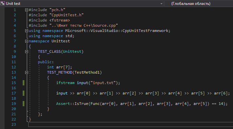Image resolution: width=233 pixels, height=129 pixels.
Task: Click the 'int arr[7];' declaration
Action: tap(59, 67)
